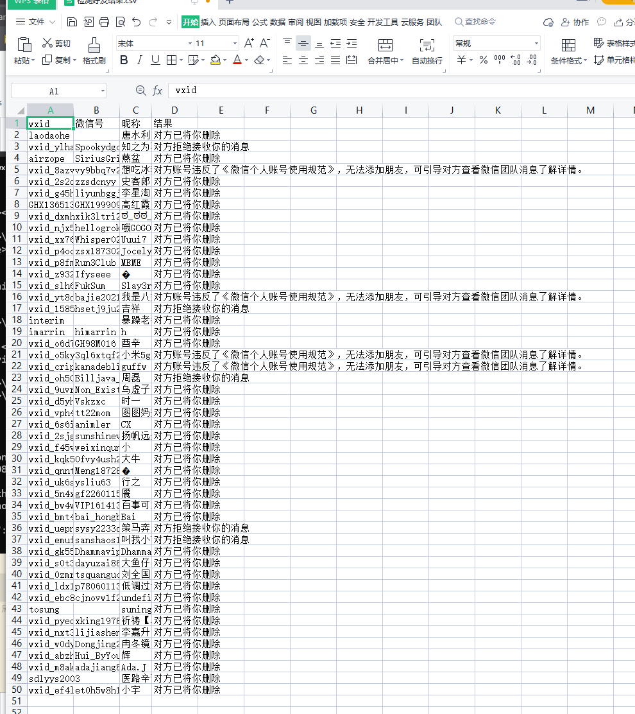Screen dimensions: 635x714
Task: Click 协作 collaborate button
Action: tap(575, 22)
